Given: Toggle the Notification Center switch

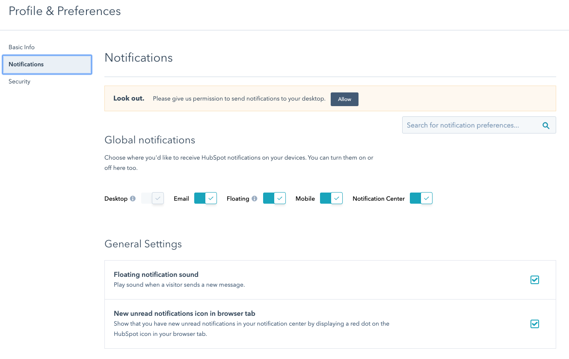Looking at the screenshot, I should click(x=421, y=198).
